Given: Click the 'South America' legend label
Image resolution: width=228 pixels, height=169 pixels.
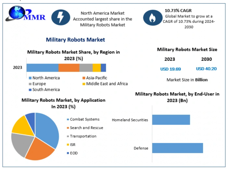Looking at the screenshot, I should click(46, 90).
